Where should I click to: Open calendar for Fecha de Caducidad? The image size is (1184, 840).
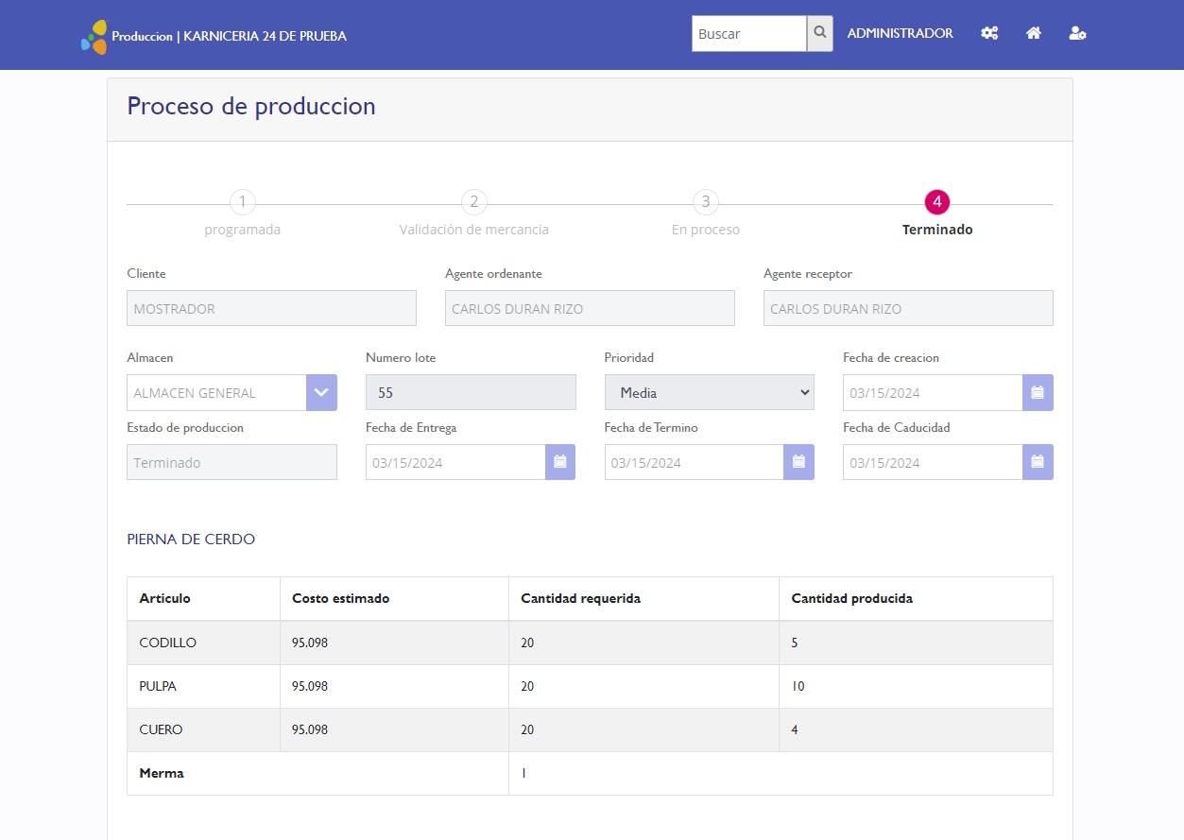point(1038,462)
